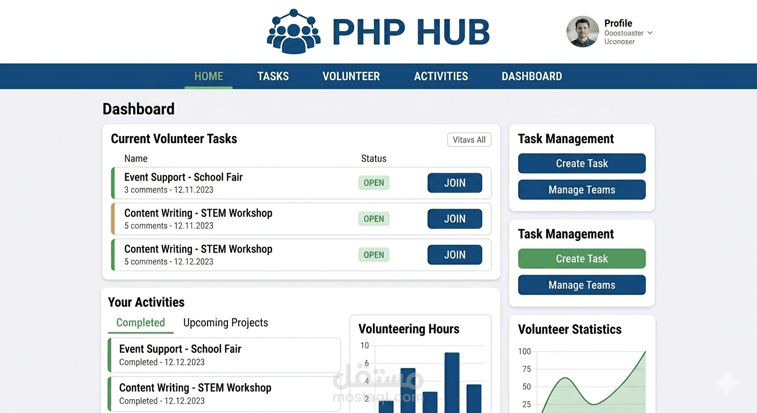Open the TASKS nav tab
Viewport: 757px width, 413px height.
pyautogui.click(x=273, y=76)
